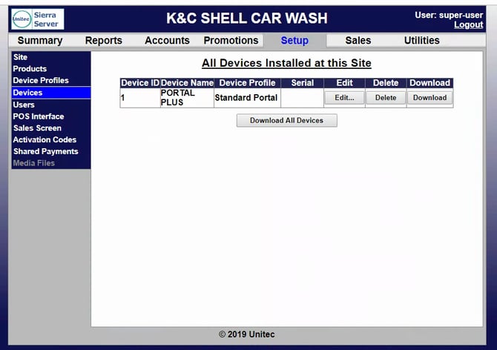Click the Unitec Sierra Server logo
This screenshot has height=350, width=497.
tap(37, 19)
